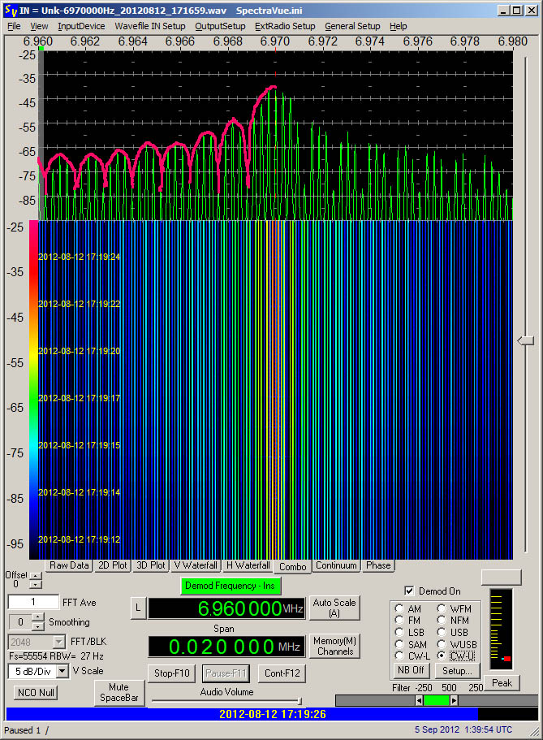Decrease the Smoothing value
Viewport: 543px width, 740px height.
click(37, 626)
